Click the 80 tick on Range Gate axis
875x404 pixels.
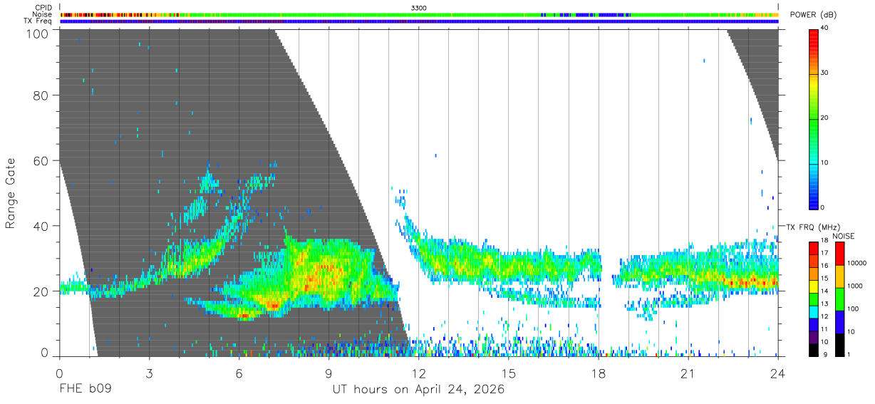pyautogui.click(x=42, y=95)
